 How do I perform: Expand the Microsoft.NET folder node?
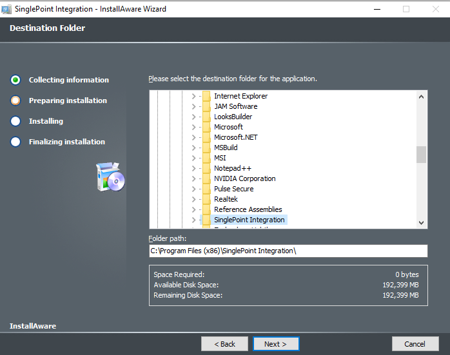(193, 137)
